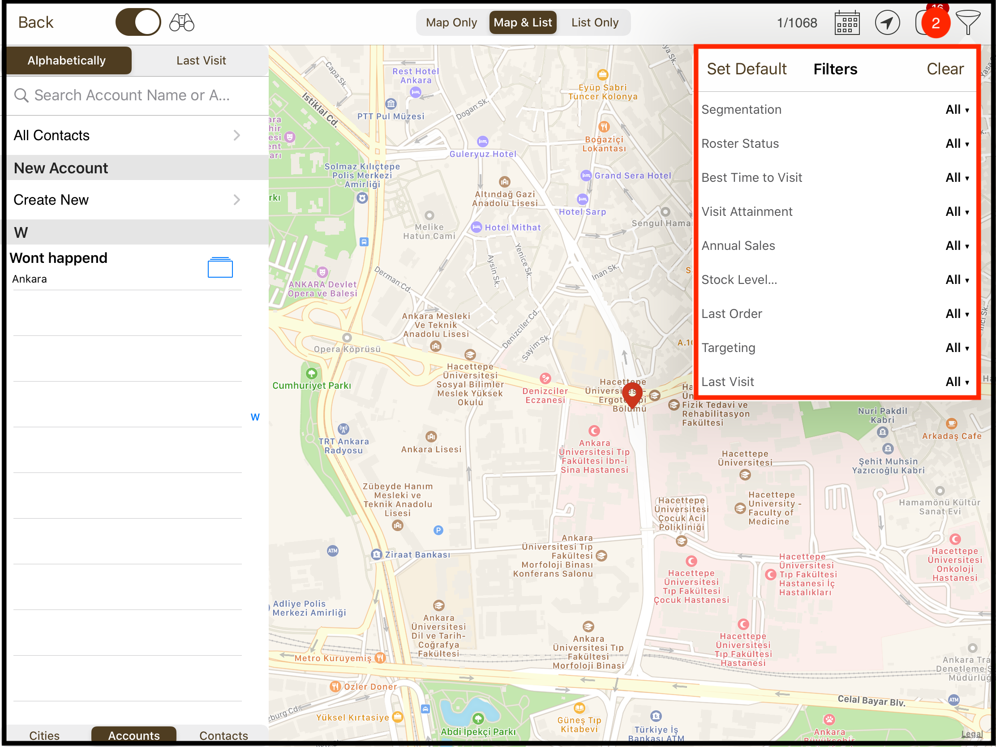996x747 pixels.
Task: Tap the notification badge showing 2
Action: click(936, 24)
